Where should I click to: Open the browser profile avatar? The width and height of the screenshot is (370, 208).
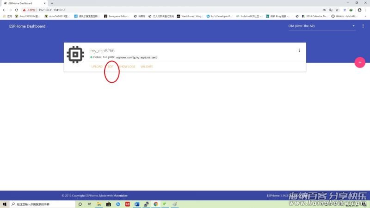(359, 10)
